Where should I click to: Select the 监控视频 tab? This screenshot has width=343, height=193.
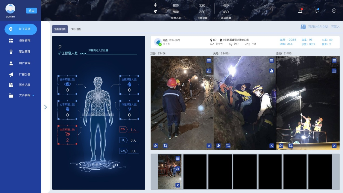(x=60, y=29)
